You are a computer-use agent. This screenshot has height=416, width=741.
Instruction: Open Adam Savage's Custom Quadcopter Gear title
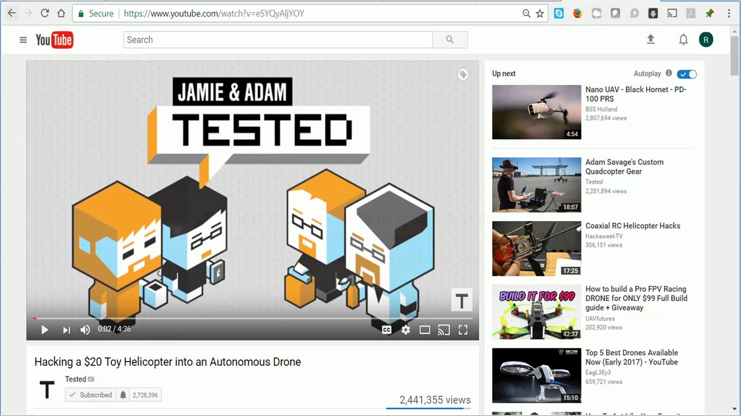pos(624,167)
